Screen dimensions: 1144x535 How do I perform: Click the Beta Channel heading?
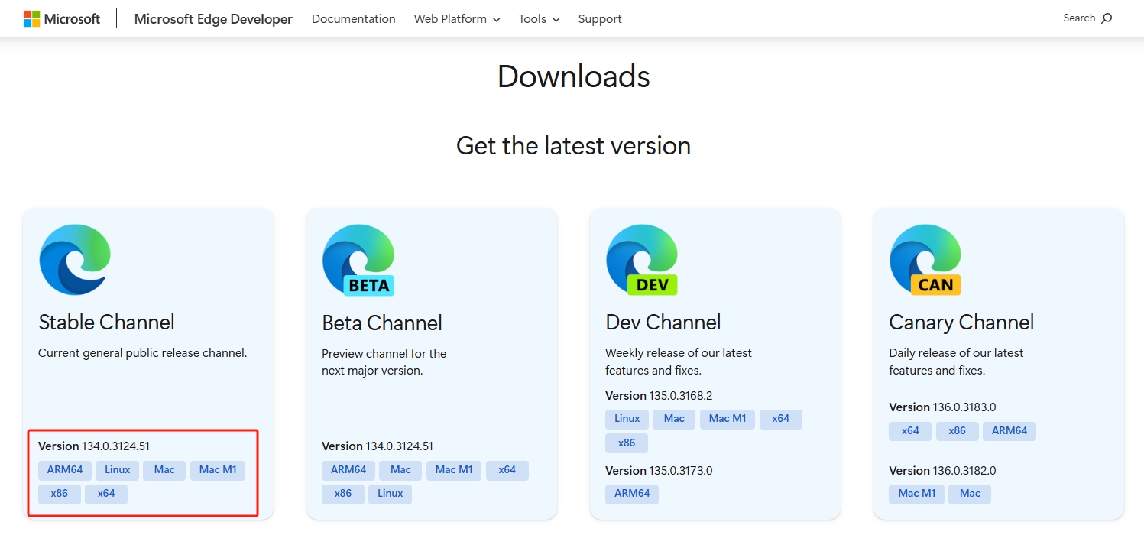tap(382, 323)
